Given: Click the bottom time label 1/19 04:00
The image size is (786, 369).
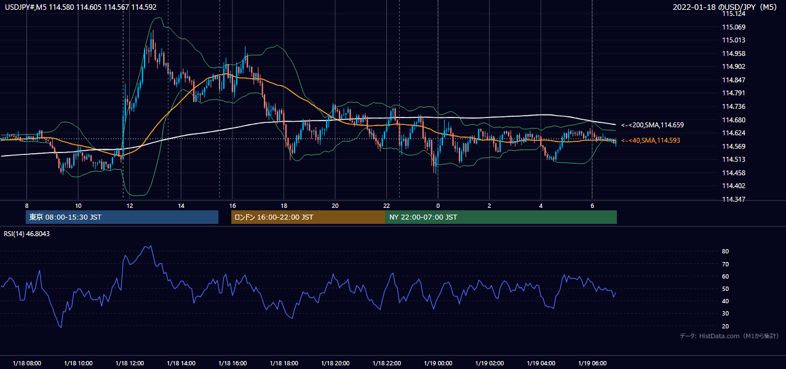Looking at the screenshot, I should tap(541, 363).
